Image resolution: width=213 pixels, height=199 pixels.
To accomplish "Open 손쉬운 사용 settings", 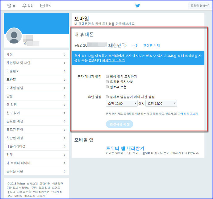I will [36, 172].
